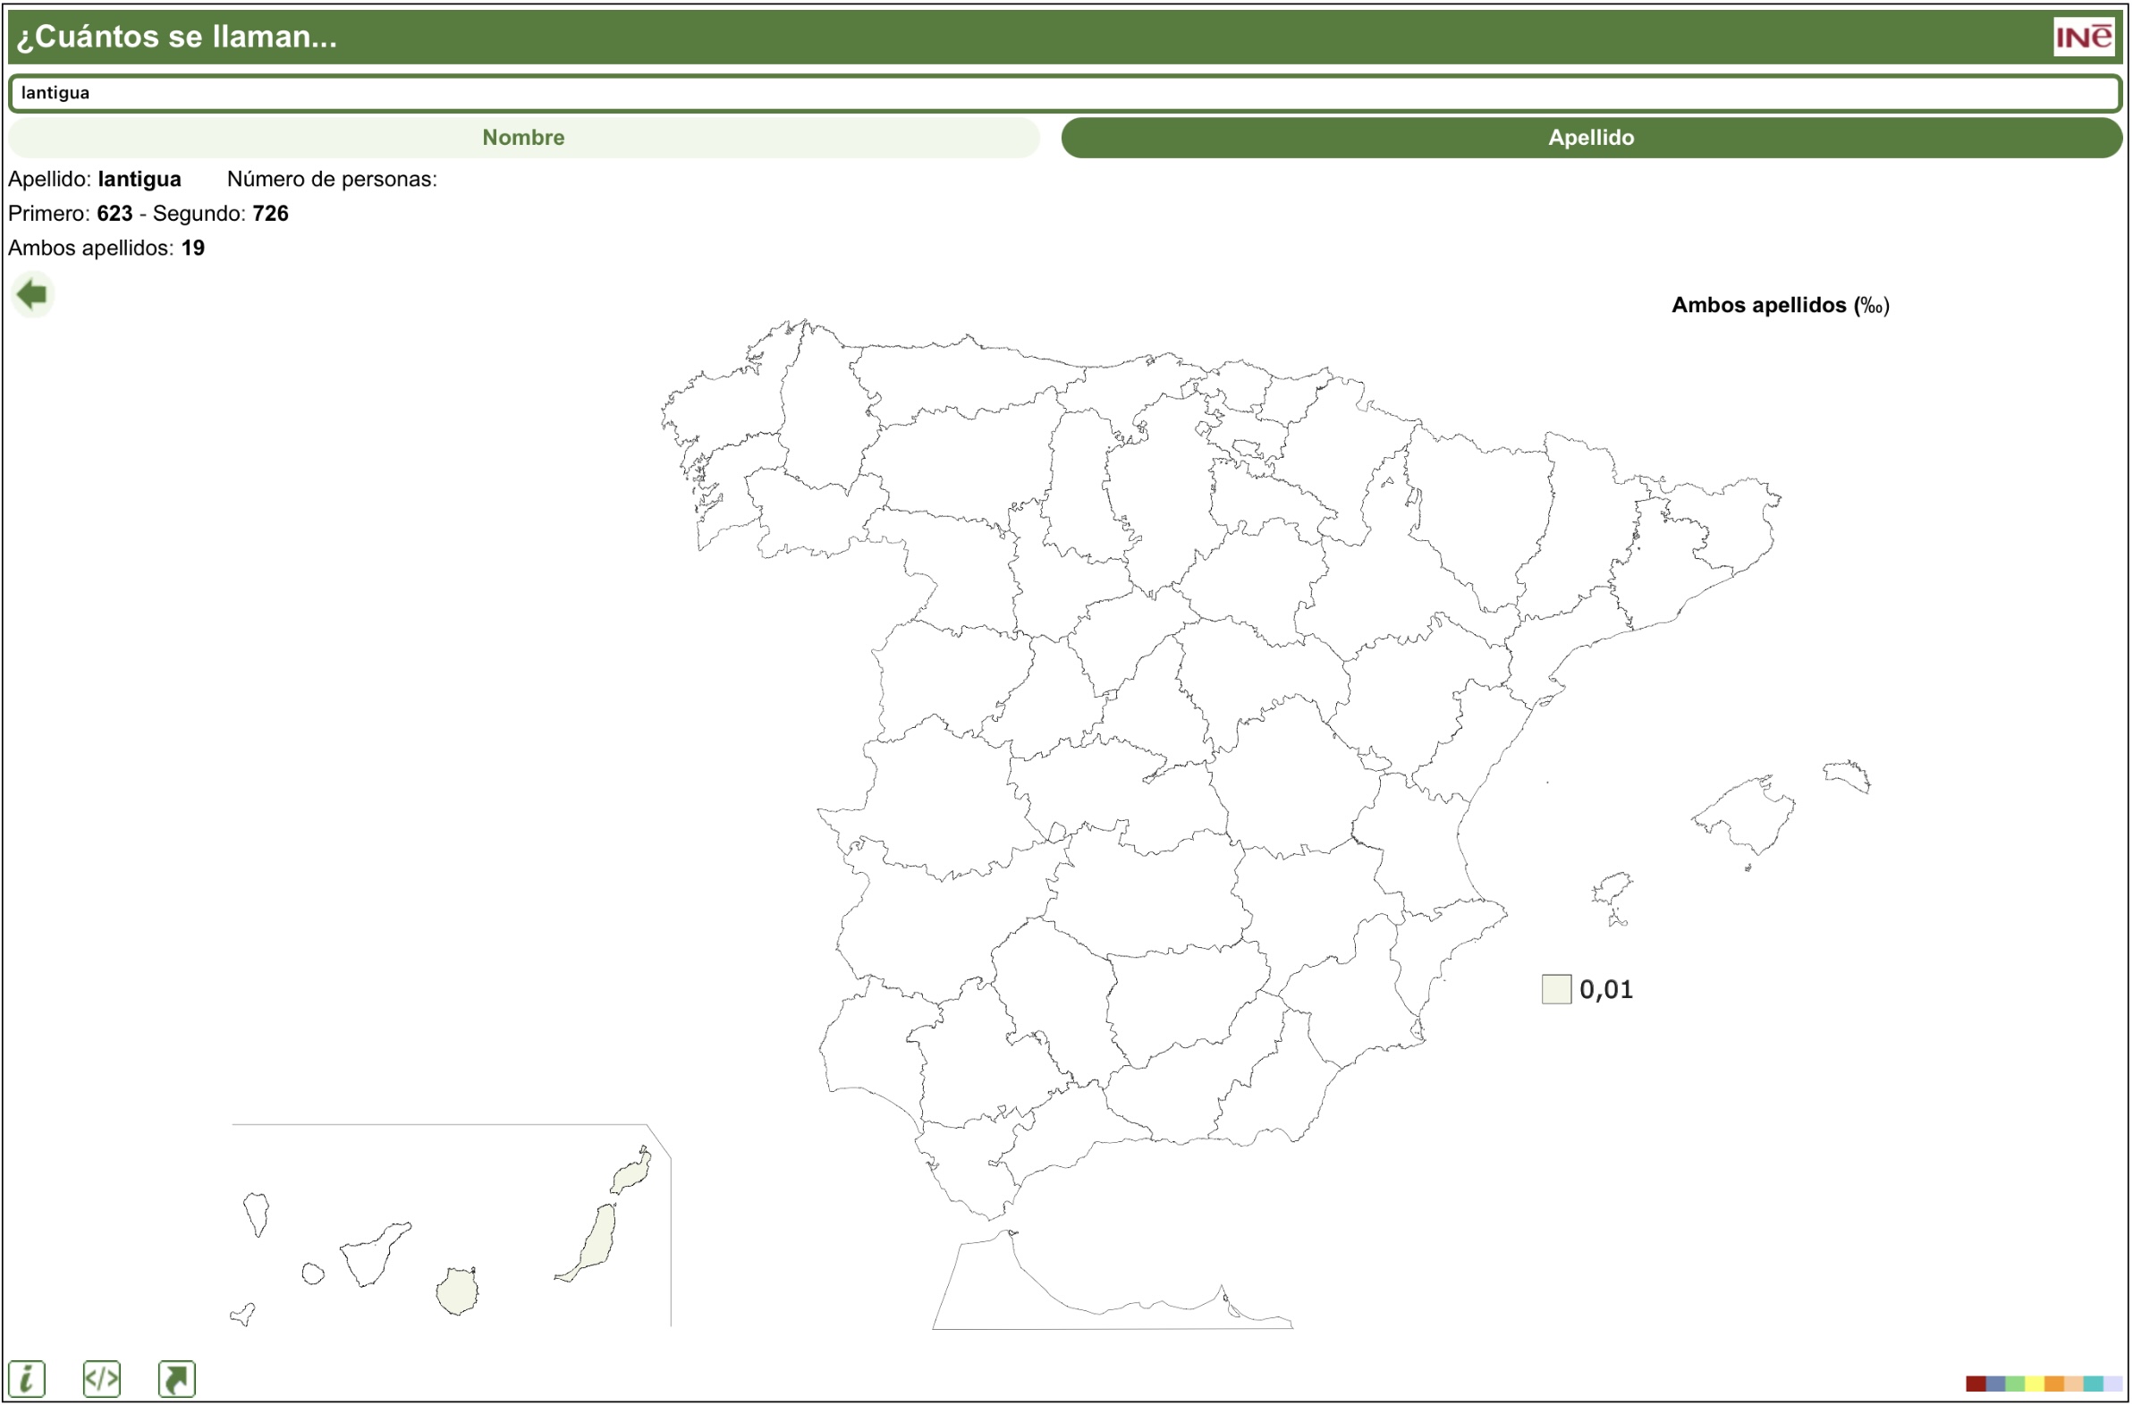Select the Apellido tab
This screenshot has width=2133, height=1405.
click(x=1591, y=137)
